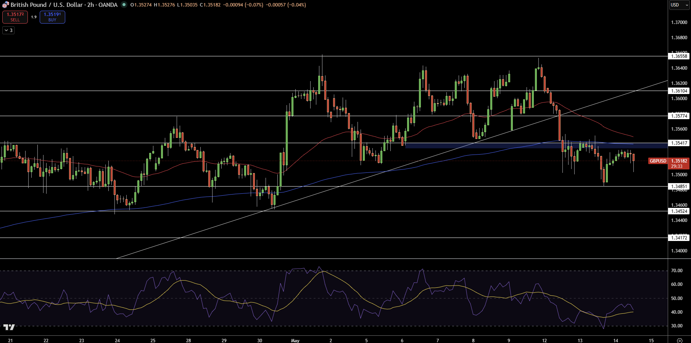Screen dimensions: 691x343
Task: Click the closing price C1.35182 readout
Action: [210, 5]
